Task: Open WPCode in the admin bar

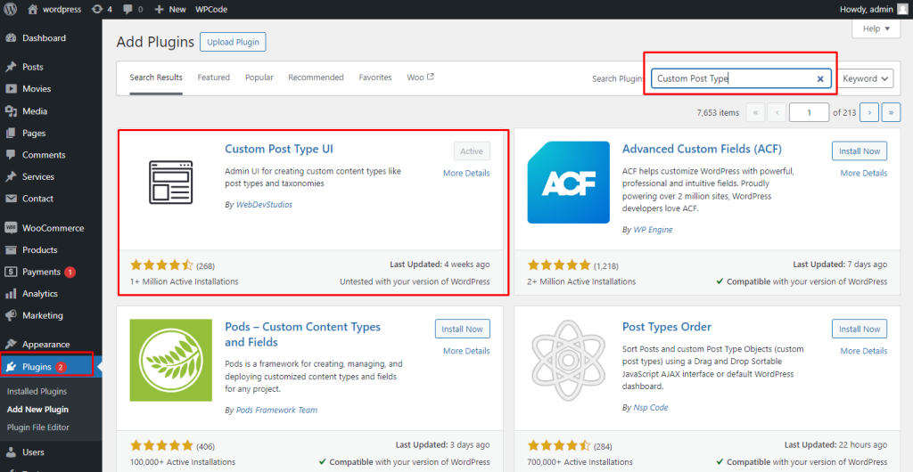Action: coord(211,9)
